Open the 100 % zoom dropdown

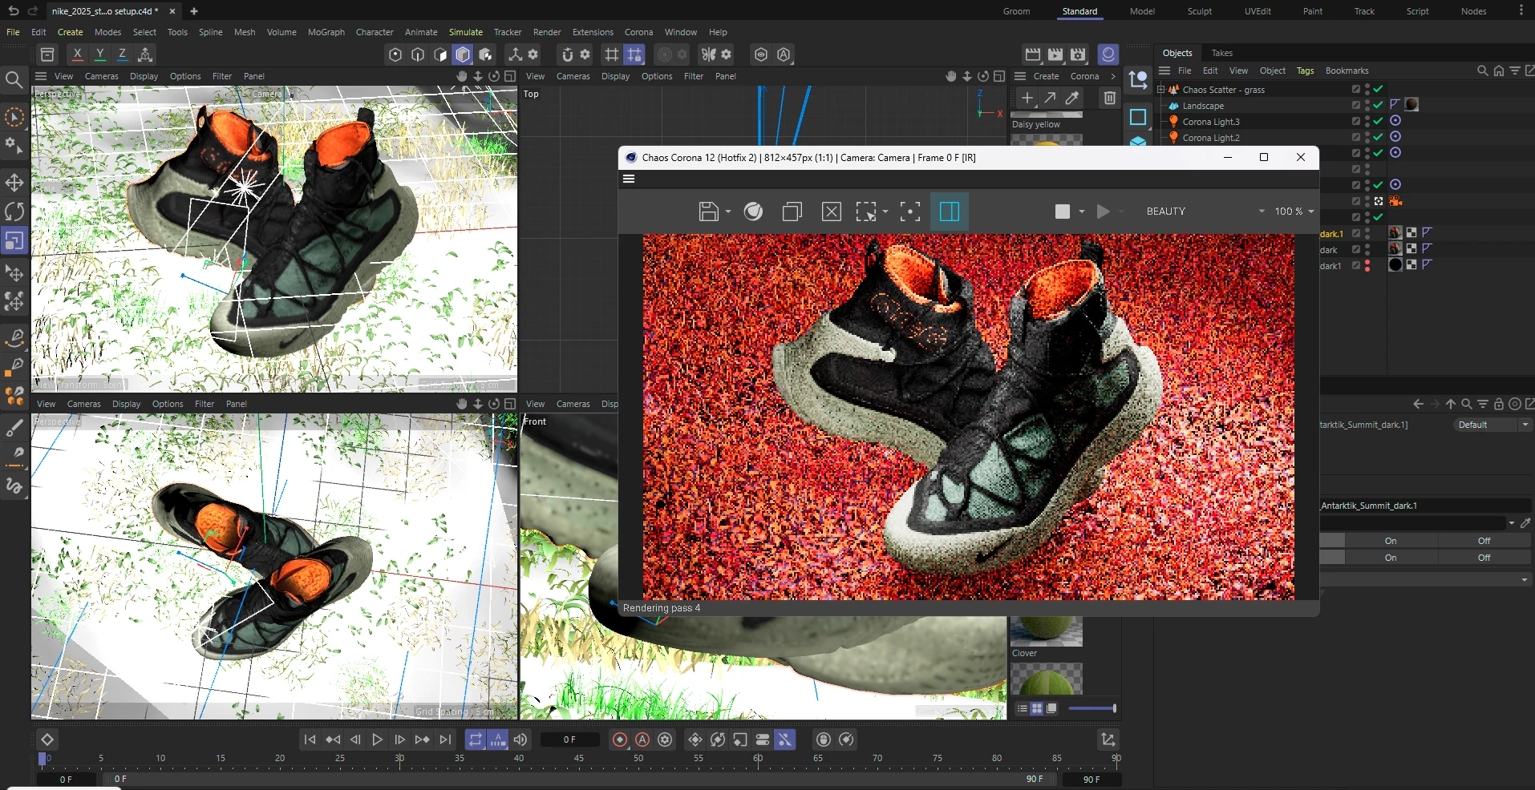1294,212
